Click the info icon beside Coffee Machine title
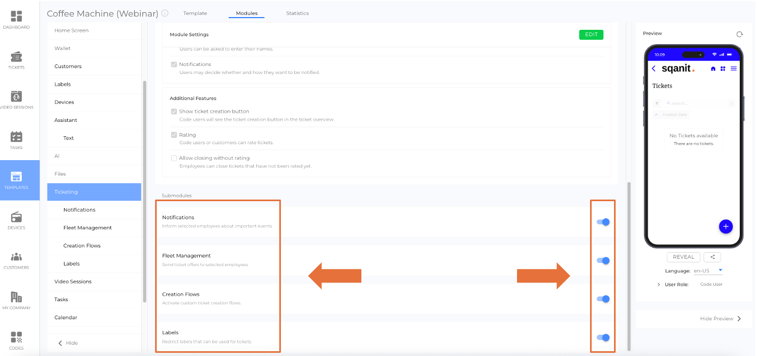759x356 pixels. pos(165,13)
